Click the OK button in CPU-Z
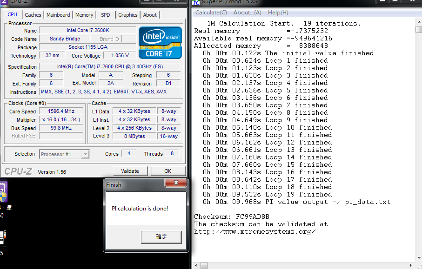The height and width of the screenshot is (269, 422). (x=167, y=171)
